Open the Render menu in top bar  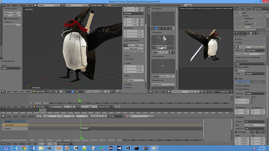(x=15, y=5)
